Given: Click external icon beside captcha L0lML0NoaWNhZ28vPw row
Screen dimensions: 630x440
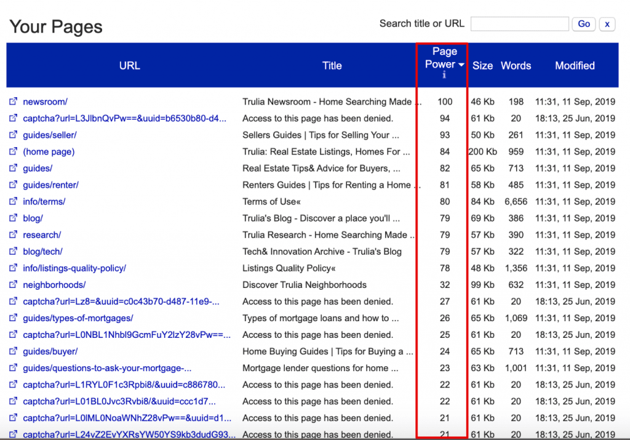Looking at the screenshot, I should tap(14, 417).
